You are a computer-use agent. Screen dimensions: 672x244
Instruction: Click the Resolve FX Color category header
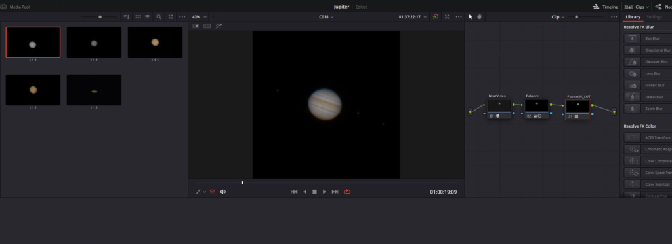coord(640,126)
